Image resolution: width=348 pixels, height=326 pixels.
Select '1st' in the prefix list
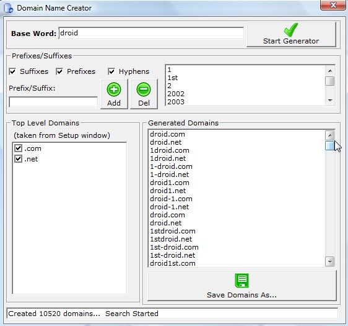[245, 78]
